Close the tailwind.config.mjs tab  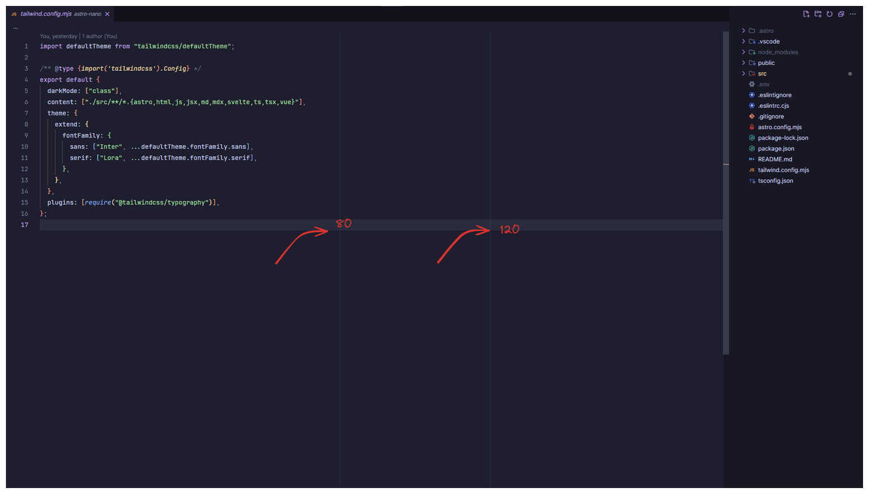(107, 14)
